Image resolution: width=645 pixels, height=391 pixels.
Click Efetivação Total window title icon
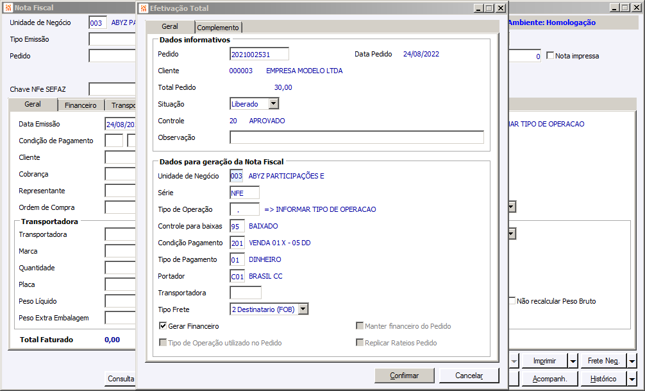click(144, 8)
